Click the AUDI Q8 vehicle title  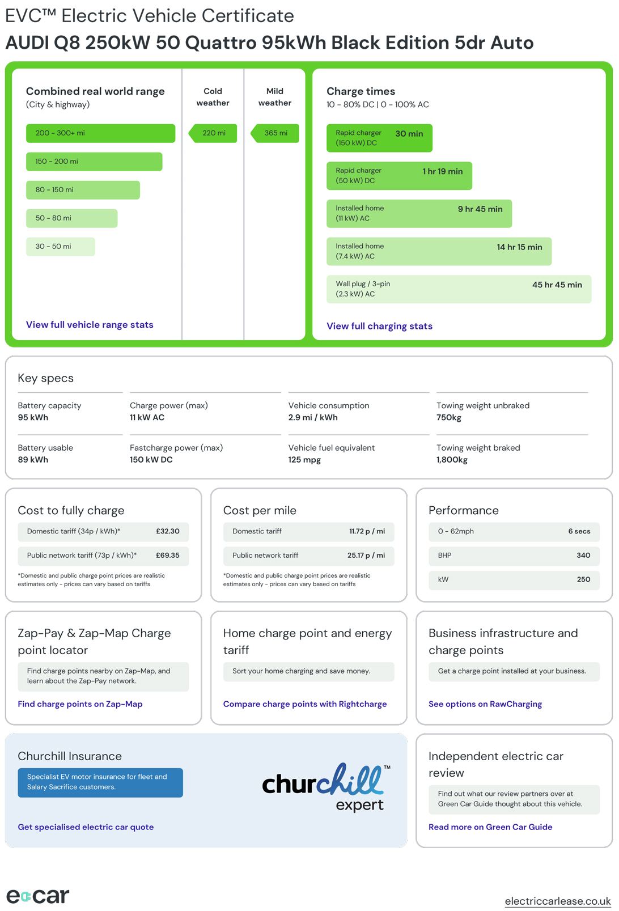tap(270, 43)
